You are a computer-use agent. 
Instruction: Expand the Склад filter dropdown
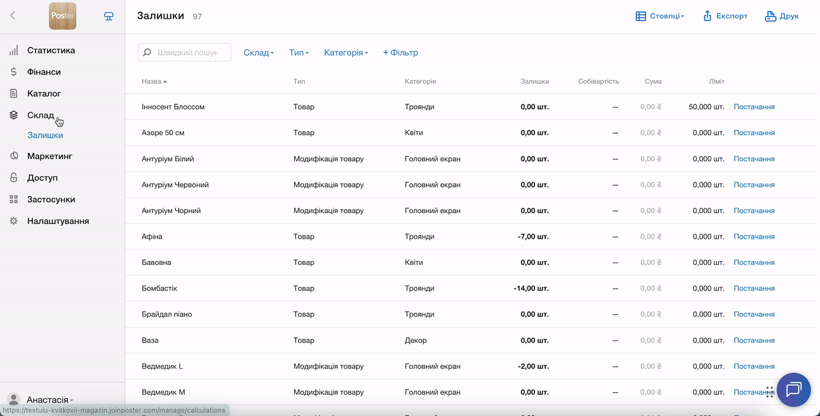pyautogui.click(x=258, y=52)
